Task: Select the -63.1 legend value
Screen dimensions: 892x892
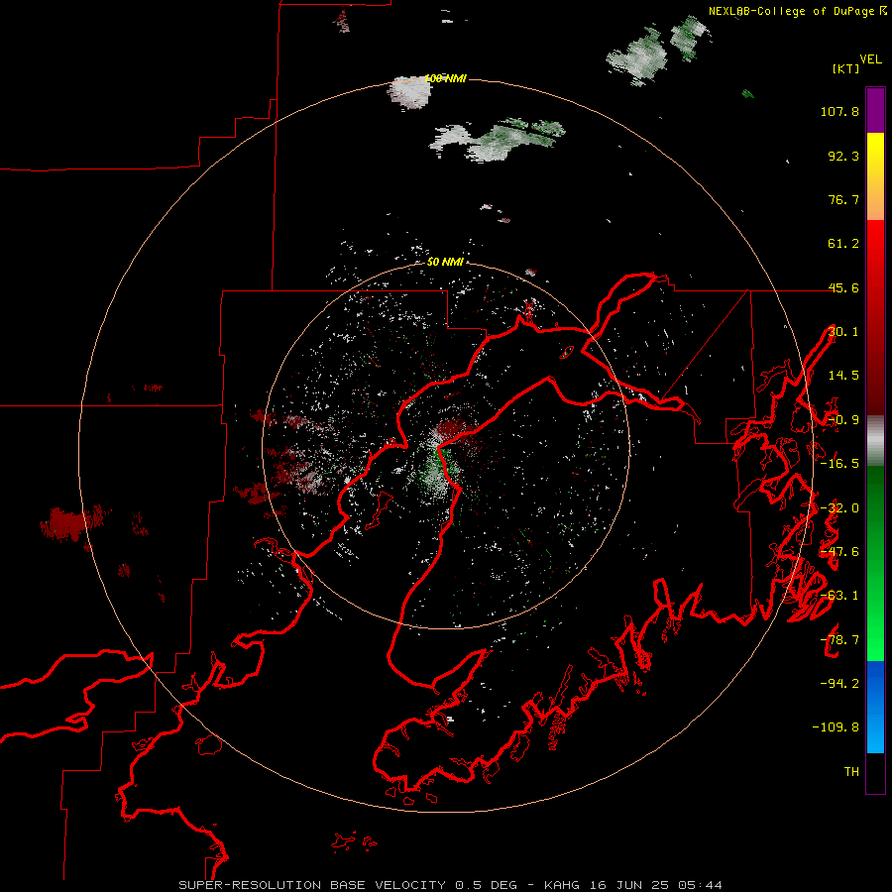Action: tap(839, 596)
